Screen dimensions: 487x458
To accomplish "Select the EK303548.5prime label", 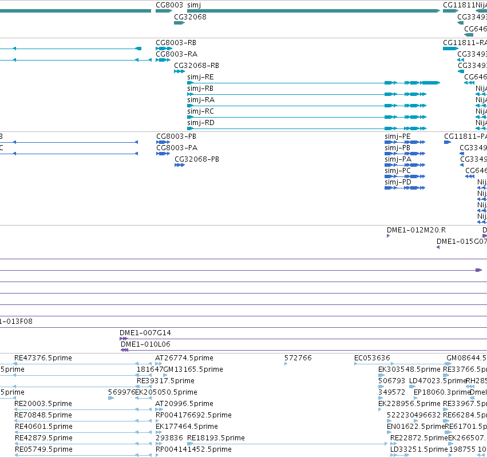I will [x=409, y=369].
